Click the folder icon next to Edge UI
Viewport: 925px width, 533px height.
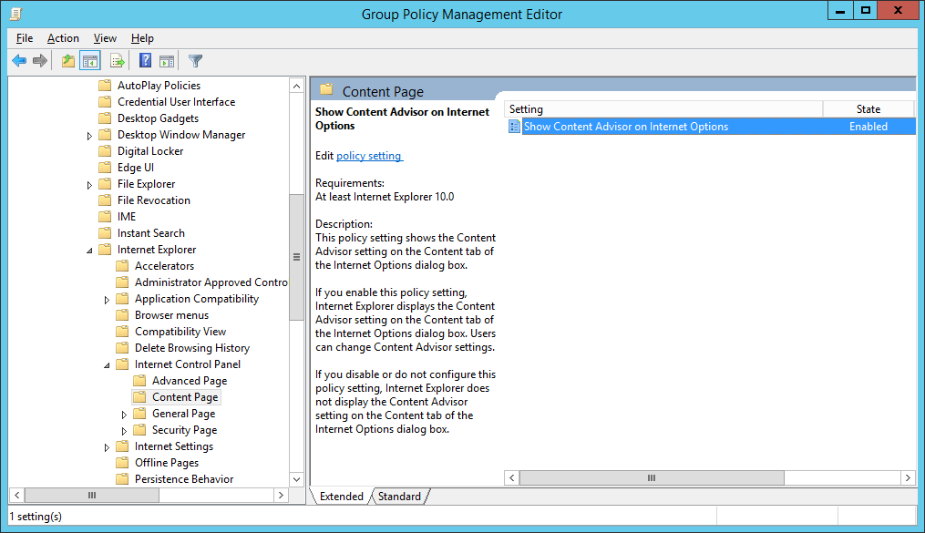[x=105, y=168]
